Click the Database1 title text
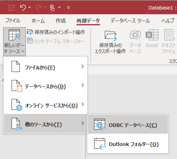This screenshot has width=177, height=159. coord(161,8)
